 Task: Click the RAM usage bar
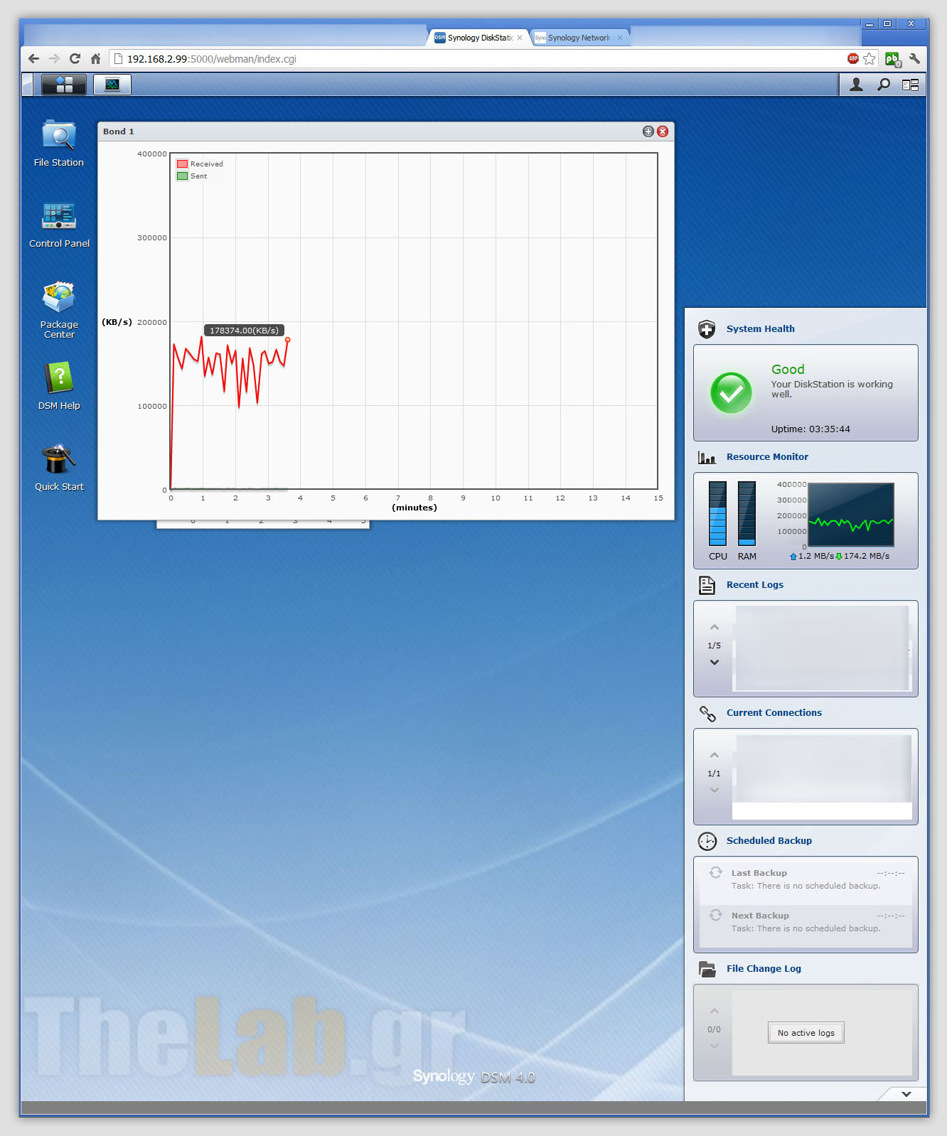coord(747,513)
